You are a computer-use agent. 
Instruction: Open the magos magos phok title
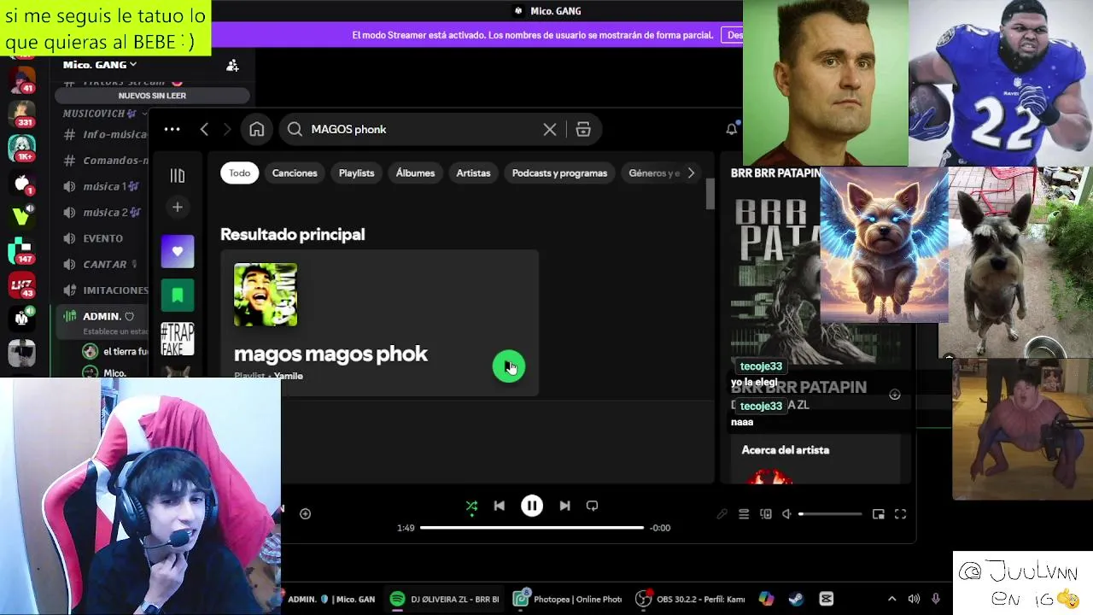(330, 354)
